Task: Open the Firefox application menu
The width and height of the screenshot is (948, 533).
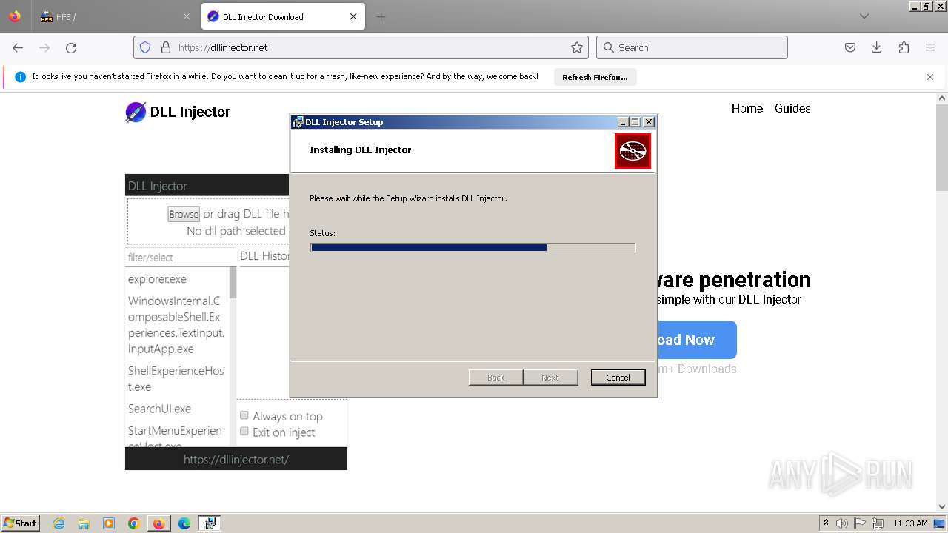Action: pos(930,47)
